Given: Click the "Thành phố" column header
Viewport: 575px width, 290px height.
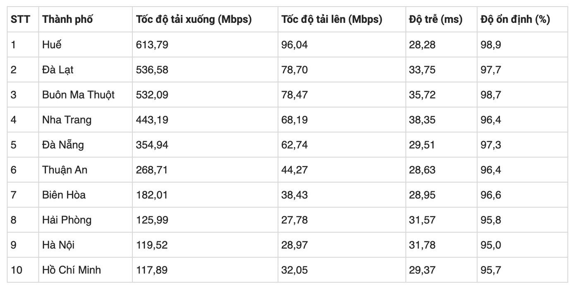Looking at the screenshot, I should coord(67,19).
